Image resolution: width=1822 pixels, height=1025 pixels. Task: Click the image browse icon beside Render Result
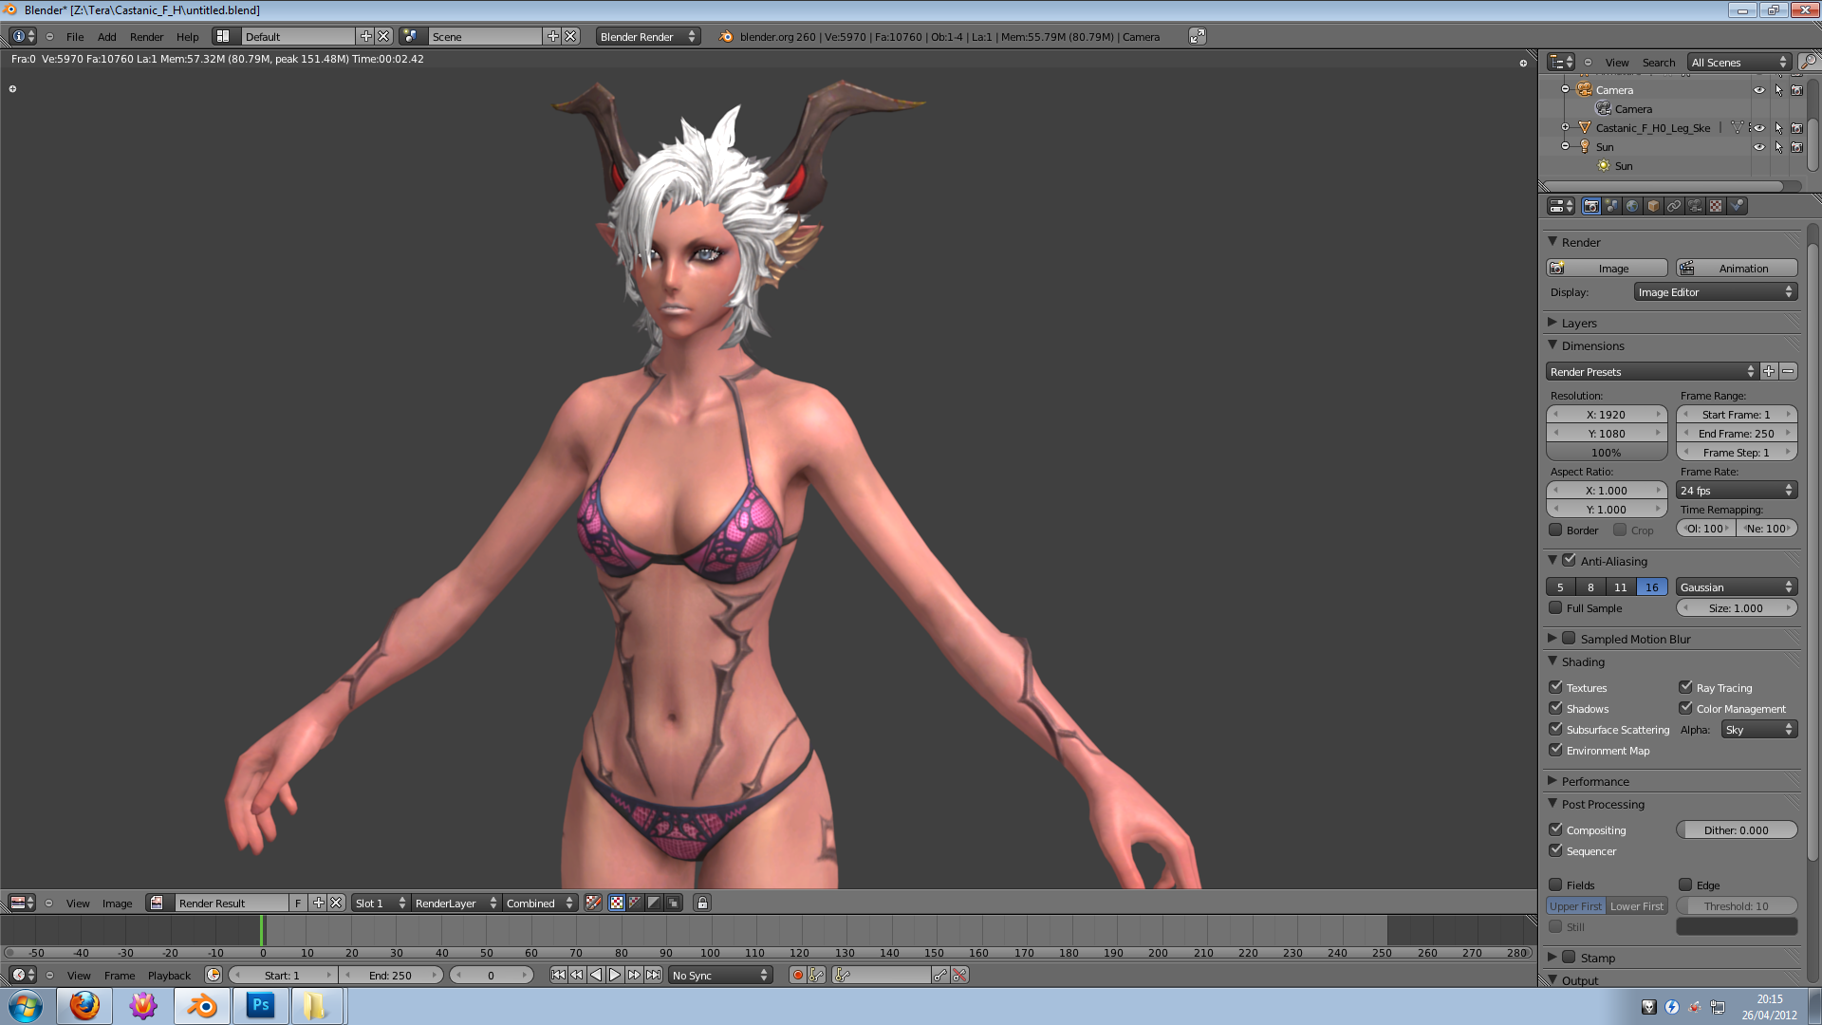(x=158, y=903)
